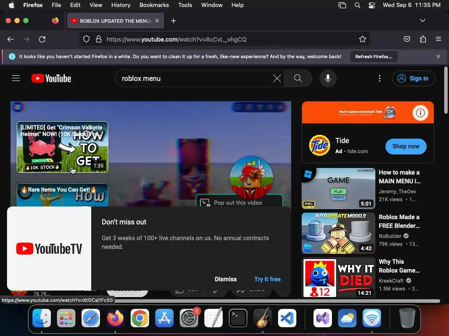Open Save to Pocket icon

click(407, 39)
